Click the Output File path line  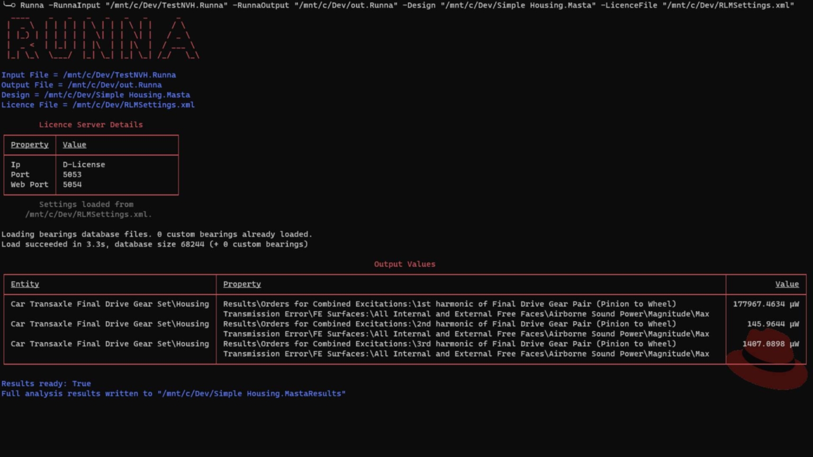pos(82,85)
